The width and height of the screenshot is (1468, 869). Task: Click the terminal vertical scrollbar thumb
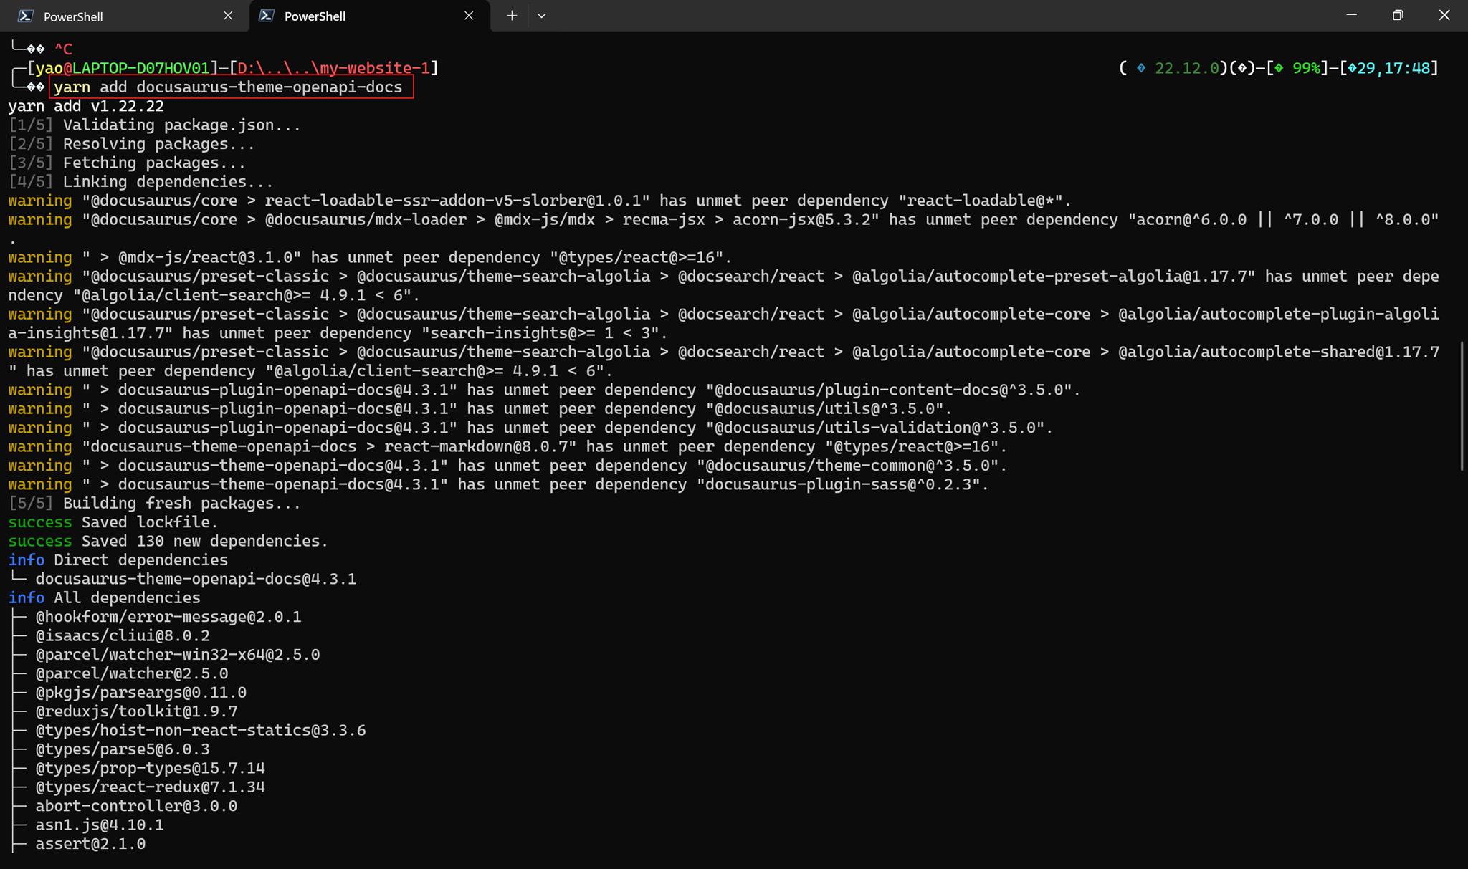click(x=1462, y=406)
